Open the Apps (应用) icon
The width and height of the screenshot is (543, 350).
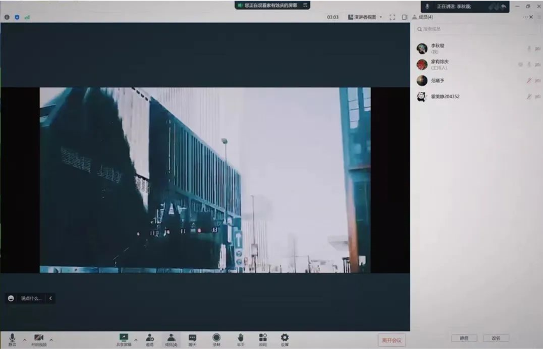(x=263, y=339)
